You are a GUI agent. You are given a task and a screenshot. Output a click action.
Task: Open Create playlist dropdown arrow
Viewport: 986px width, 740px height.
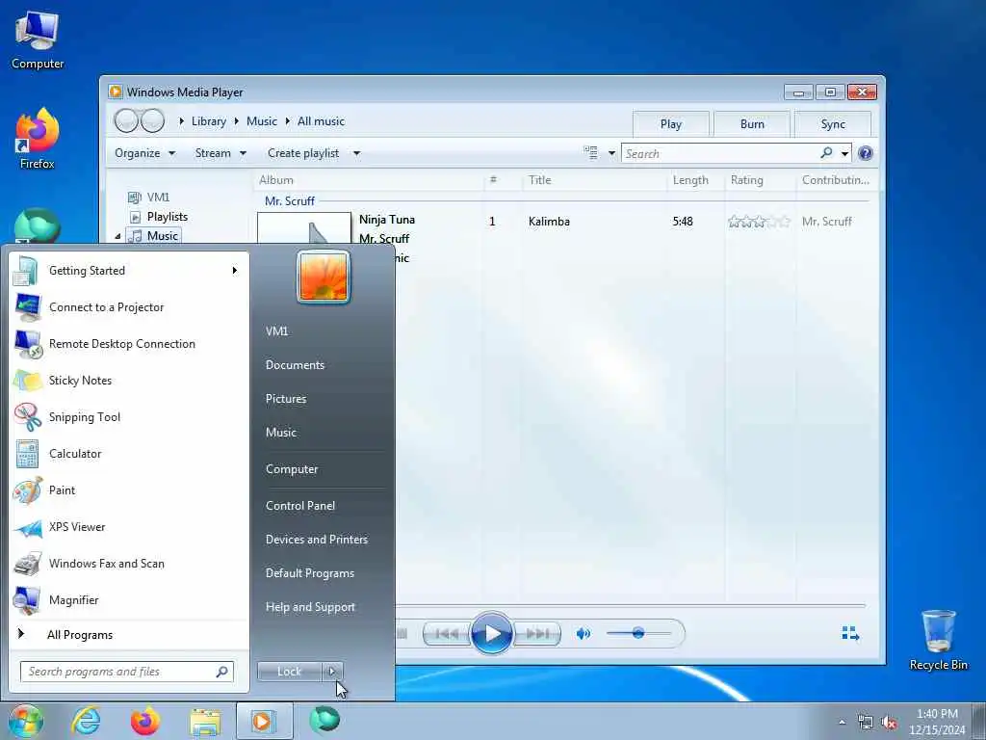tap(356, 153)
